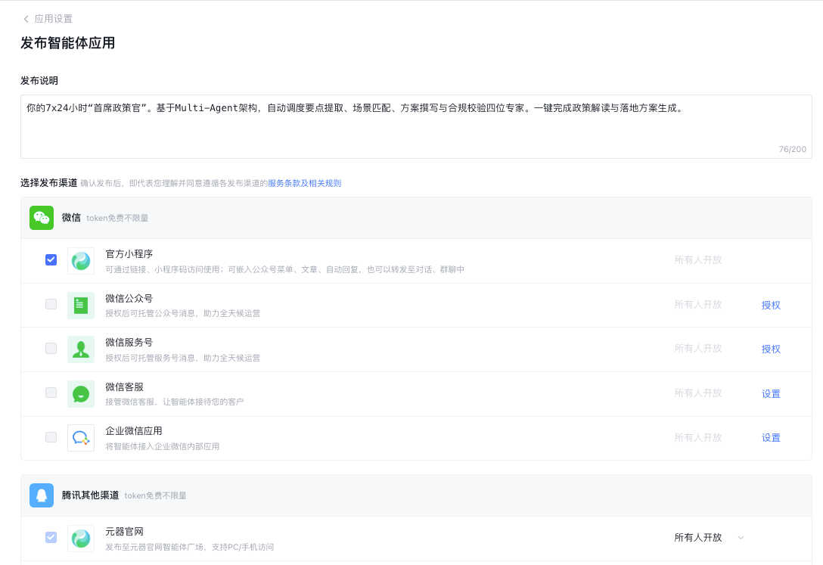The height and width of the screenshot is (565, 823).
Task: Click 授权 for 微信公众号
Action: click(x=771, y=305)
